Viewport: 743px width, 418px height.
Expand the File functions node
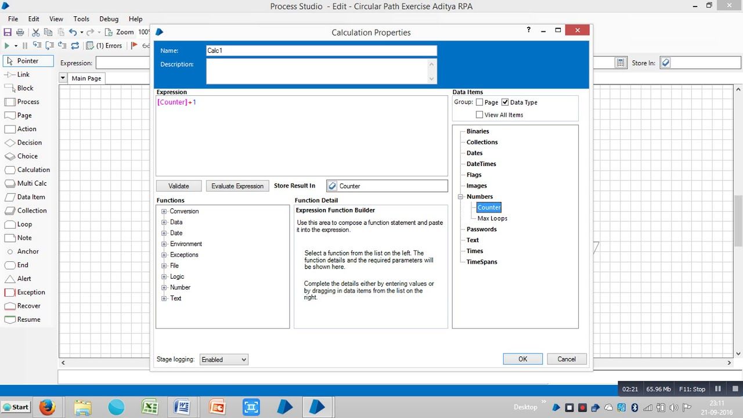pos(164,266)
